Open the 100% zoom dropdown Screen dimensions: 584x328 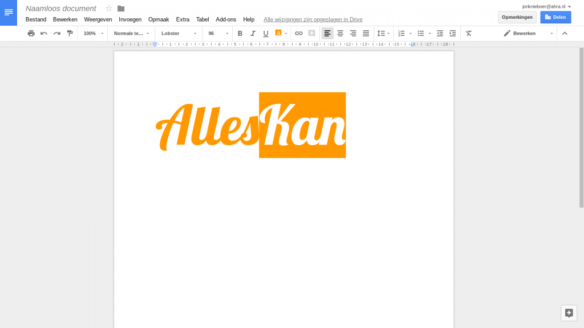pos(94,34)
